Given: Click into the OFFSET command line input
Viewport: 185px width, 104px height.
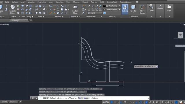Looking at the screenshot, I should [x=94, y=98].
